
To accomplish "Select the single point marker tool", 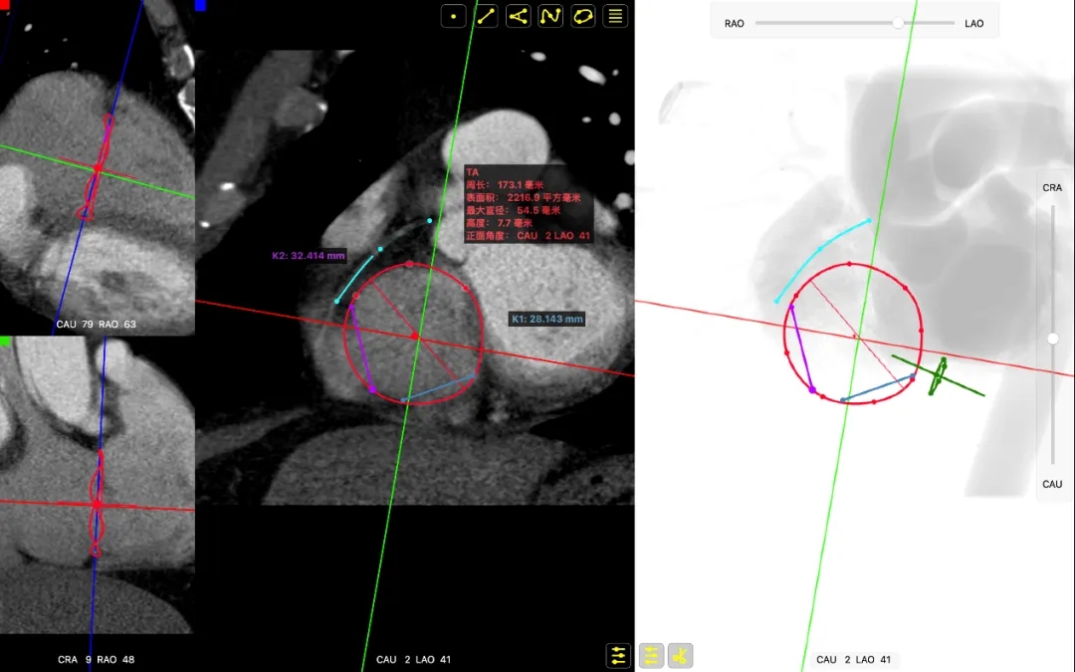I will (454, 16).
